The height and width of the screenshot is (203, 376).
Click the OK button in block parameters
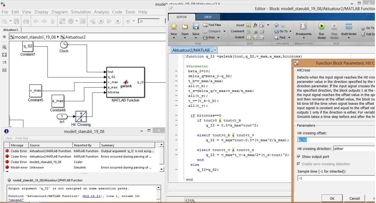pyautogui.click(x=332, y=198)
